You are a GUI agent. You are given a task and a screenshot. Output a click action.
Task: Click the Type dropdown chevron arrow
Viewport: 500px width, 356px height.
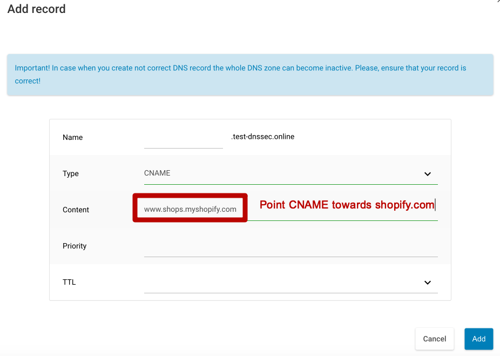click(428, 174)
